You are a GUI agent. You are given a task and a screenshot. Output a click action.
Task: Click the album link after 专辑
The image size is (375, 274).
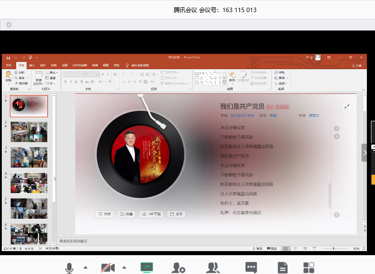[x=242, y=115]
